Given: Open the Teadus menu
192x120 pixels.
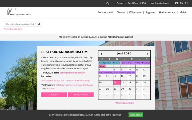Looking at the screenshot, I should point(121,13).
